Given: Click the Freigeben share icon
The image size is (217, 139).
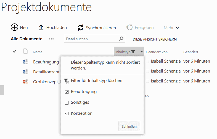Looking at the screenshot, I should 129,27.
